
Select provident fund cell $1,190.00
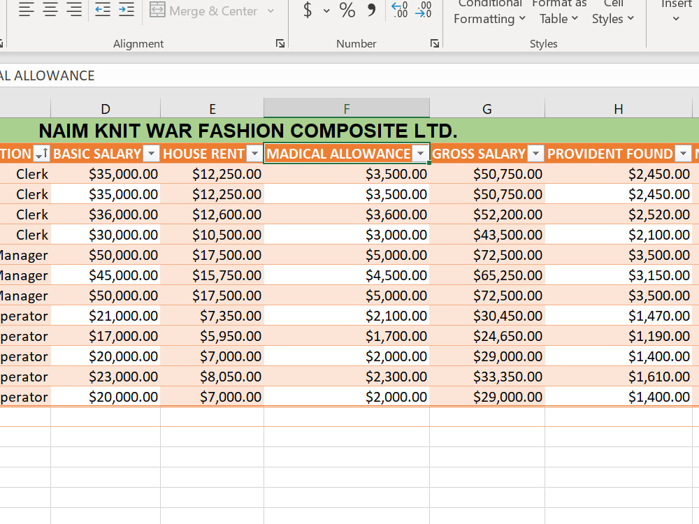click(619, 336)
